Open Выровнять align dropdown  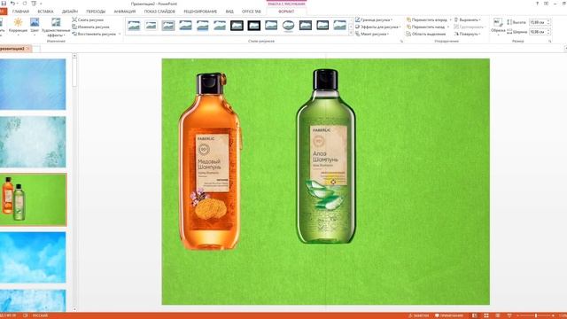coord(468,19)
